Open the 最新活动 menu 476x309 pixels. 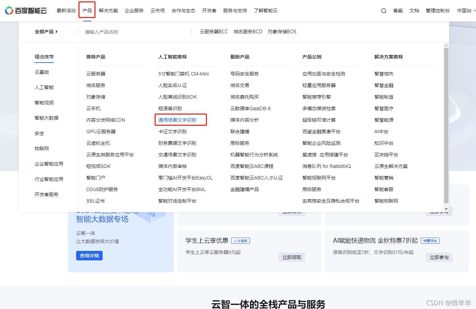[x=66, y=11]
